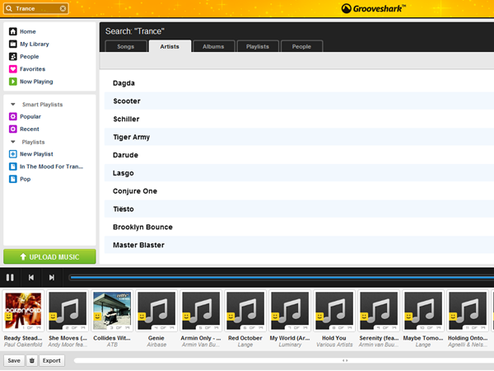Click the Upload Music button

click(x=49, y=256)
